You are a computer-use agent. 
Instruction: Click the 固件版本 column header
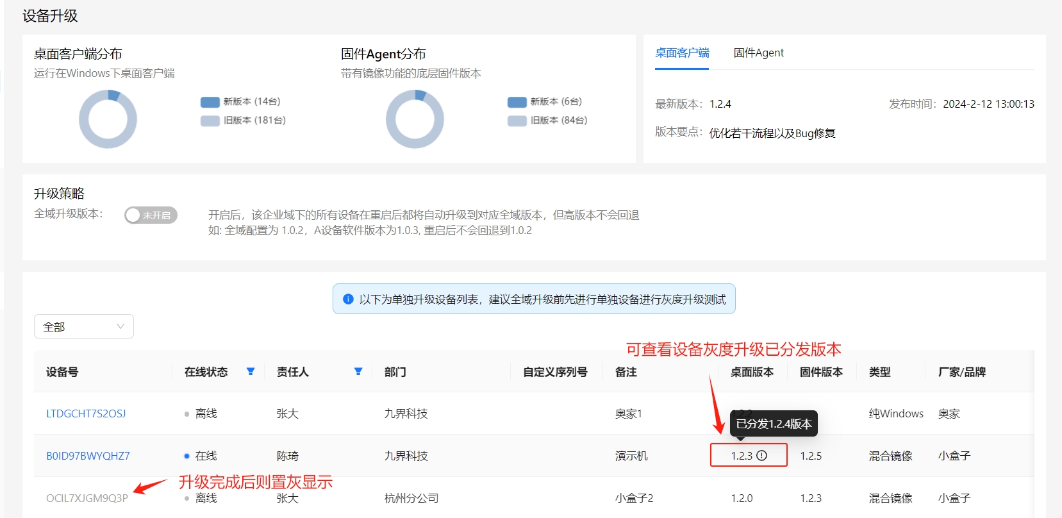click(x=821, y=372)
